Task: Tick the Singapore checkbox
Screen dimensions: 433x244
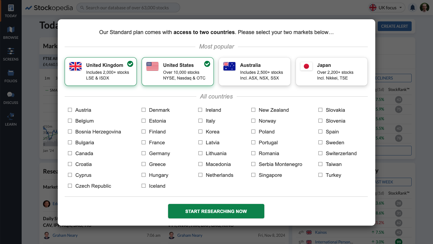Action: point(253,175)
